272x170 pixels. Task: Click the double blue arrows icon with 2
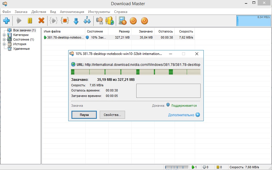point(87,20)
